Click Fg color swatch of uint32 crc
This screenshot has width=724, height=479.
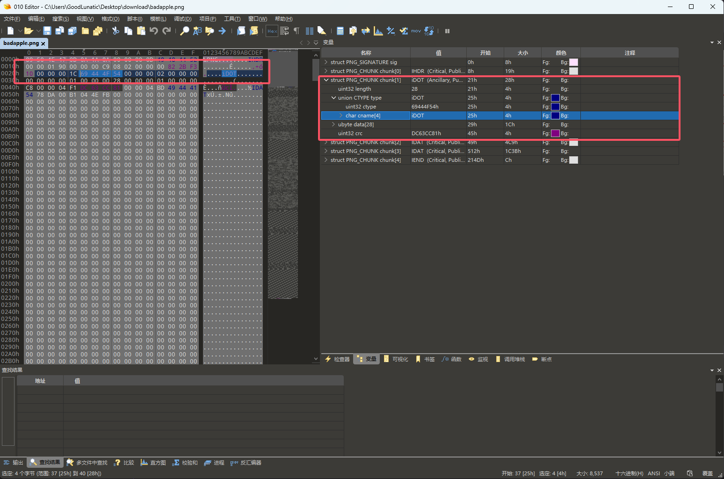(555, 133)
